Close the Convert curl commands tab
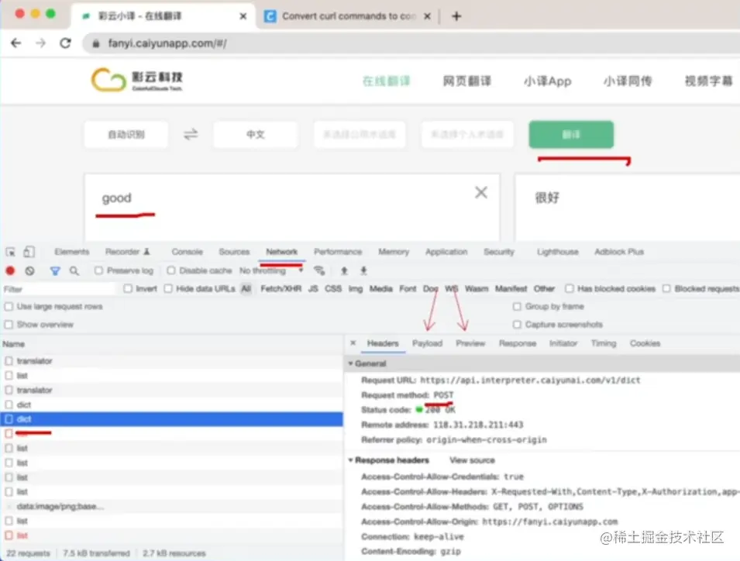The width and height of the screenshot is (740, 561). coord(427,16)
